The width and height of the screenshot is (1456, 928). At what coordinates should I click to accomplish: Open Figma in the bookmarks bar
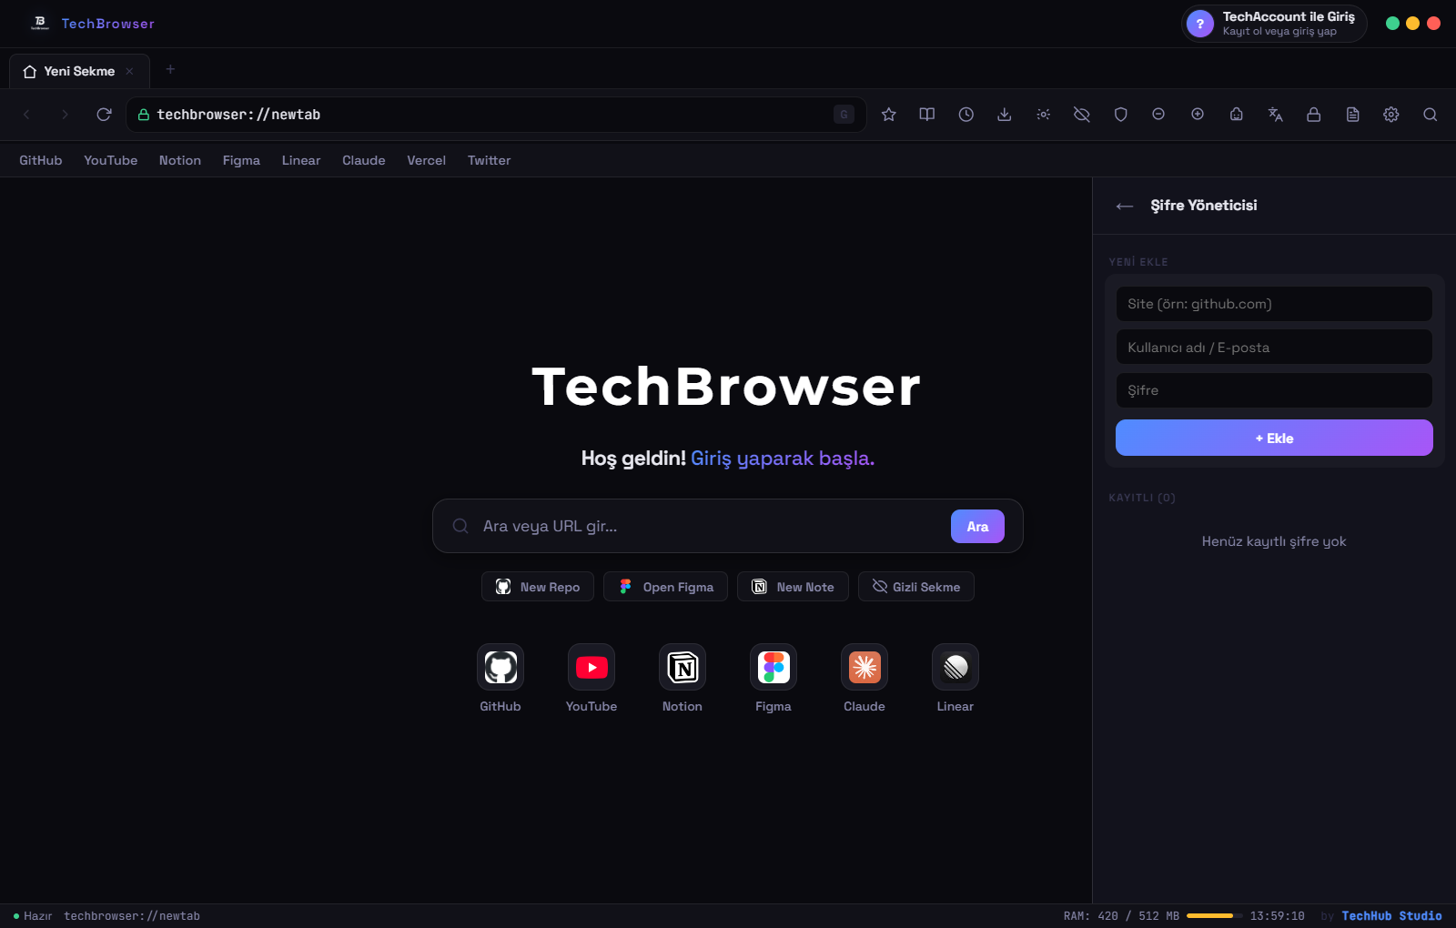pyautogui.click(x=241, y=160)
